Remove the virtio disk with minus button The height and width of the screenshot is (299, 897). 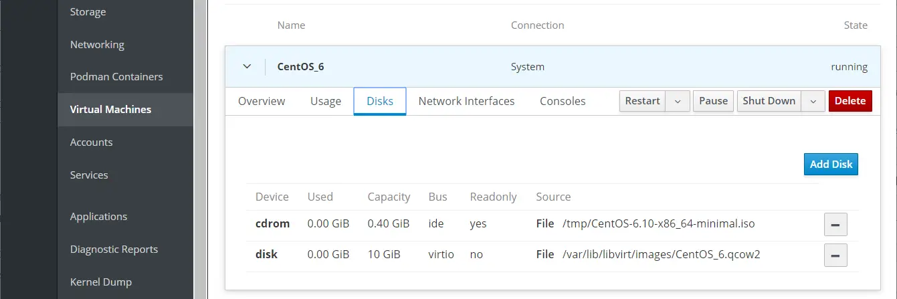click(835, 255)
